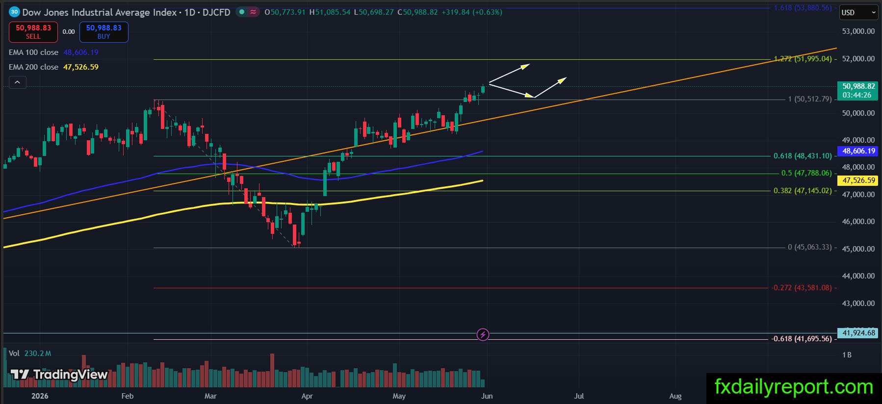Click the blue EMA 100 price label 48,606.19
This screenshot has height=404, width=882.
pos(858,151)
